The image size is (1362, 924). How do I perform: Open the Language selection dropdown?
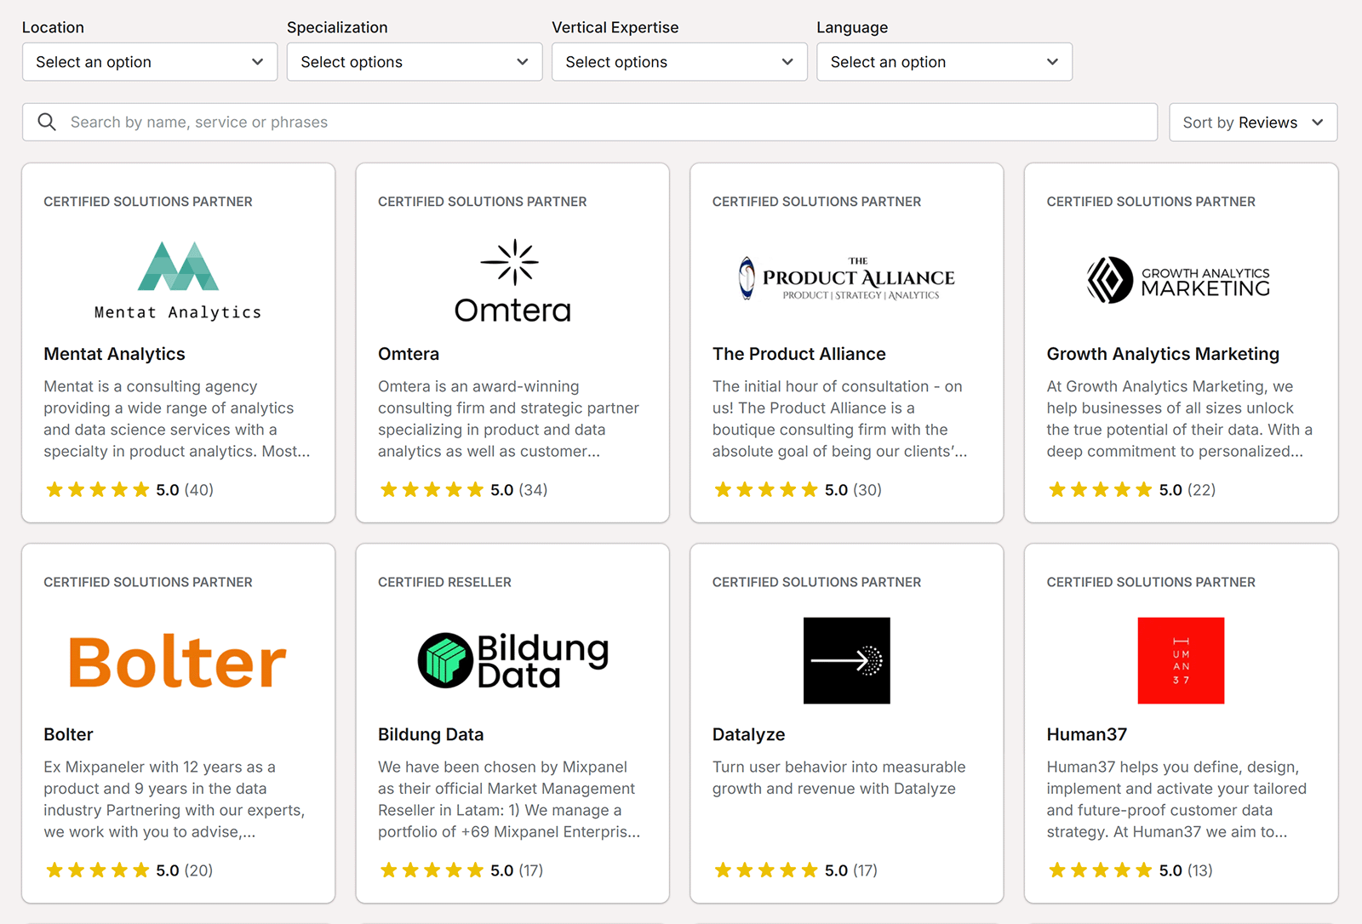tap(945, 61)
